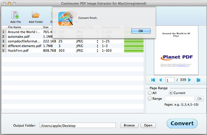
Task: Open output type dropdown for compdocfileformat row
Action: coord(97,41)
